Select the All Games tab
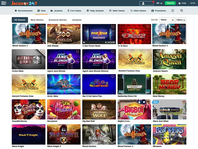198x149 pixels. click(x=20, y=20)
